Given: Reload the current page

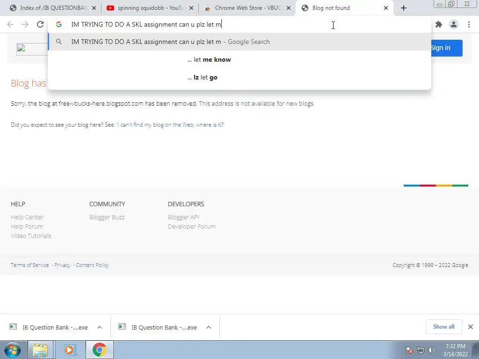Looking at the screenshot, I should click(40, 24).
